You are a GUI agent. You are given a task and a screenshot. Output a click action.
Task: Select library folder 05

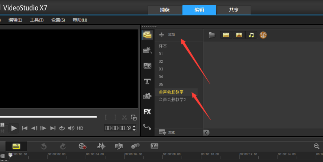click(x=161, y=85)
